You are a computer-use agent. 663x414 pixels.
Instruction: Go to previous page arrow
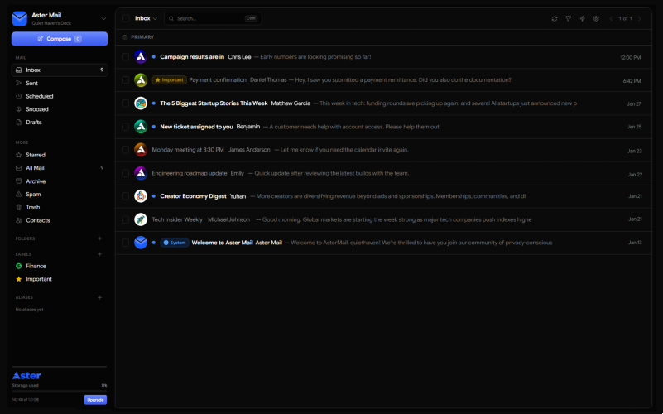[x=611, y=18]
